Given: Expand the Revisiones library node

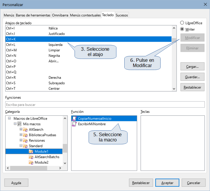Looking at the screenshot, I should click(x=21, y=140).
